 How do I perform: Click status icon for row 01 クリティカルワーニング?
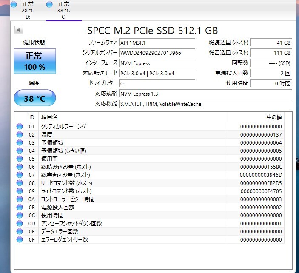(x=20, y=126)
